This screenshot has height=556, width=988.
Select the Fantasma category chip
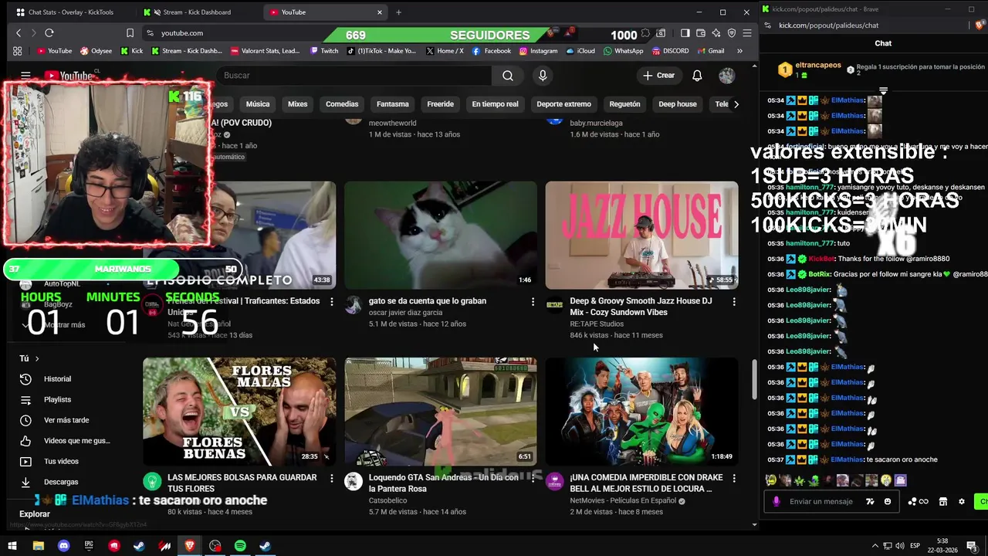point(392,104)
